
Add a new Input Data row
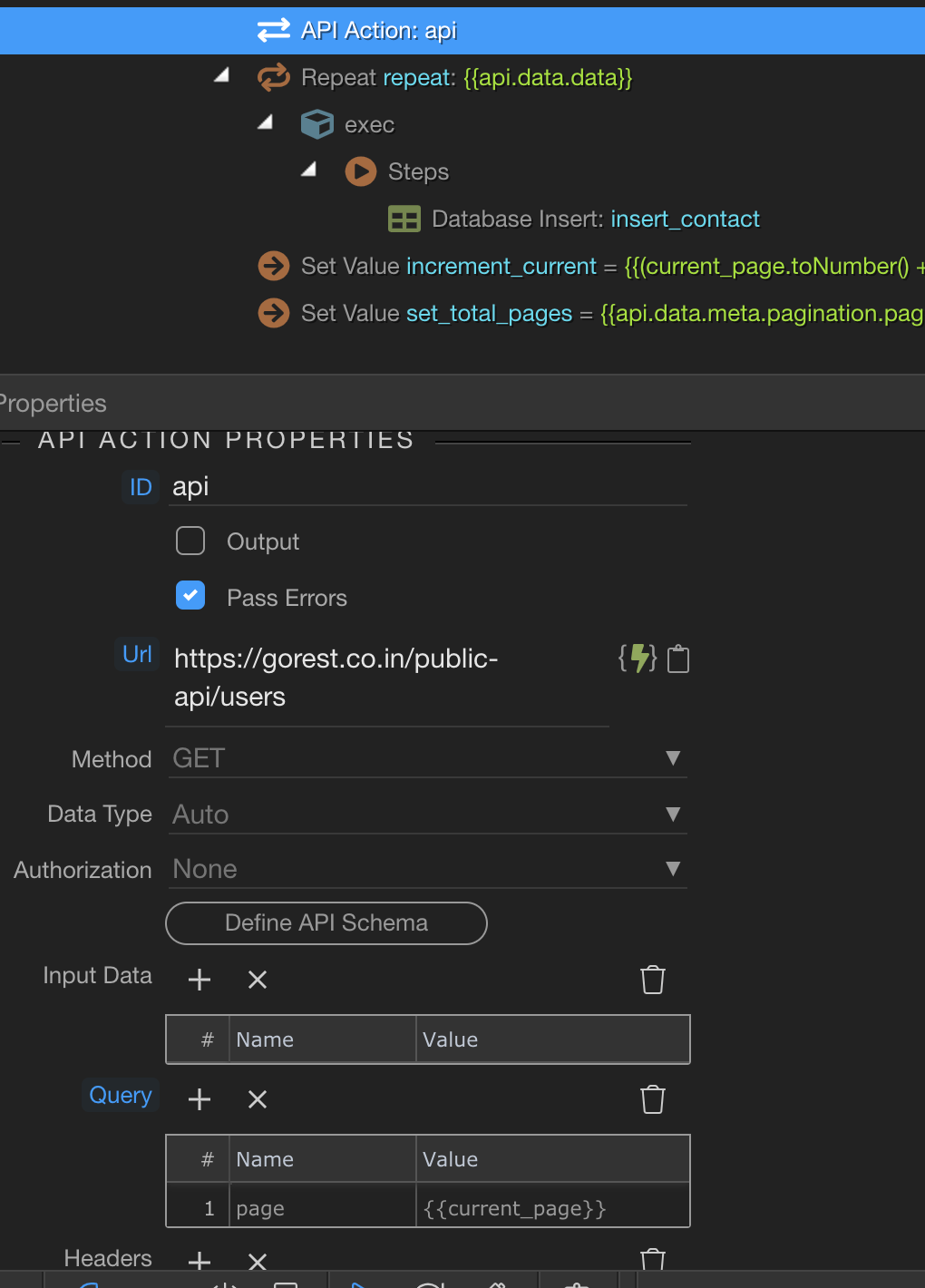pyautogui.click(x=200, y=980)
